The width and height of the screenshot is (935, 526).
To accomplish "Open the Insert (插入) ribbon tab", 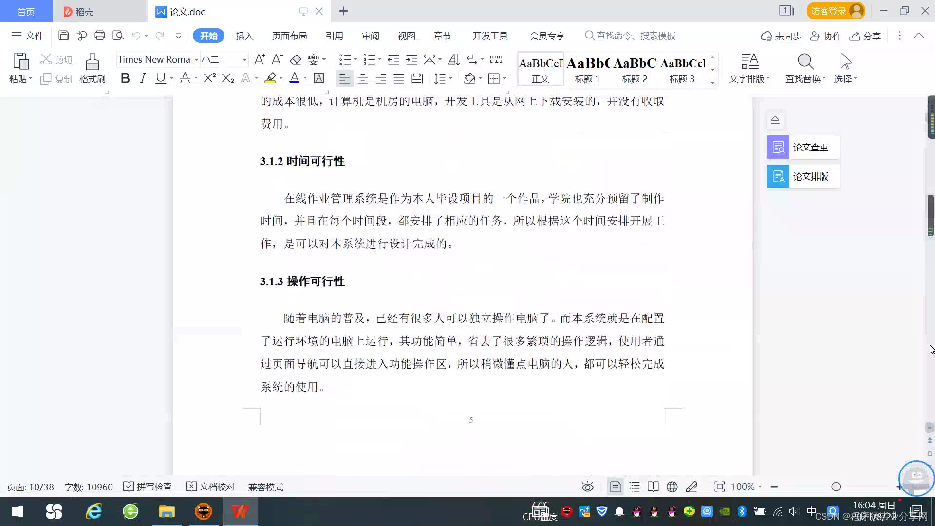I will tap(244, 36).
